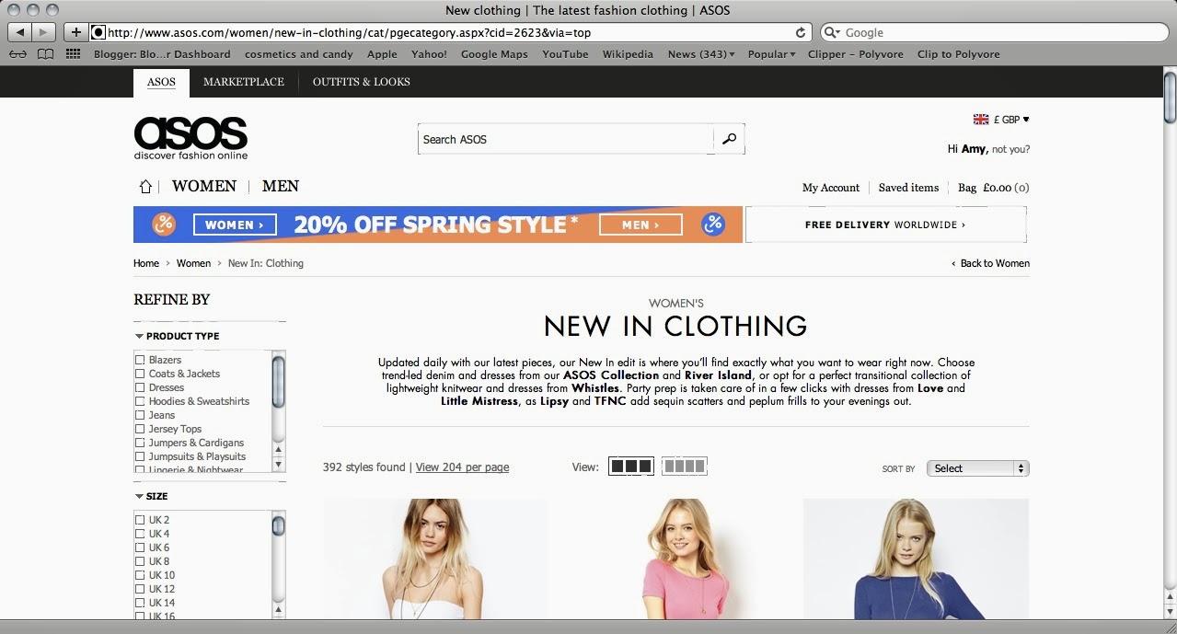Open the Bag £0.00 link
1177x634 pixels.
point(993,188)
